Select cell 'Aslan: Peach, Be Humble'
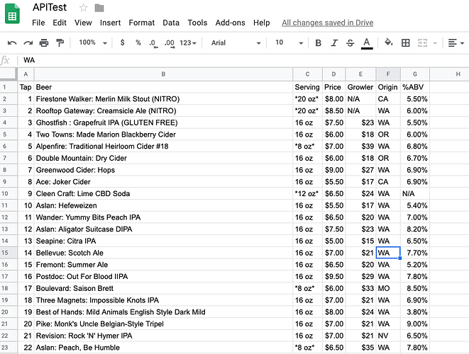 click(x=163, y=348)
